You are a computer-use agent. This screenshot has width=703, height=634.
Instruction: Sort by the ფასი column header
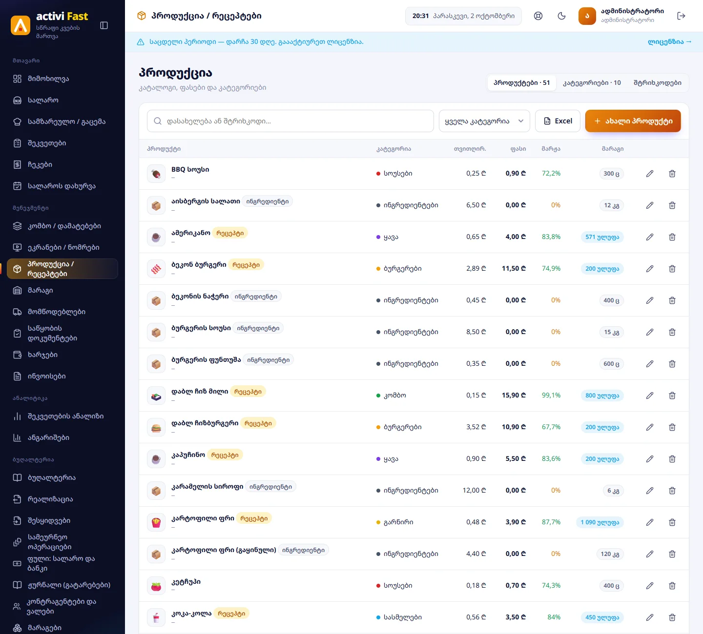(518, 149)
